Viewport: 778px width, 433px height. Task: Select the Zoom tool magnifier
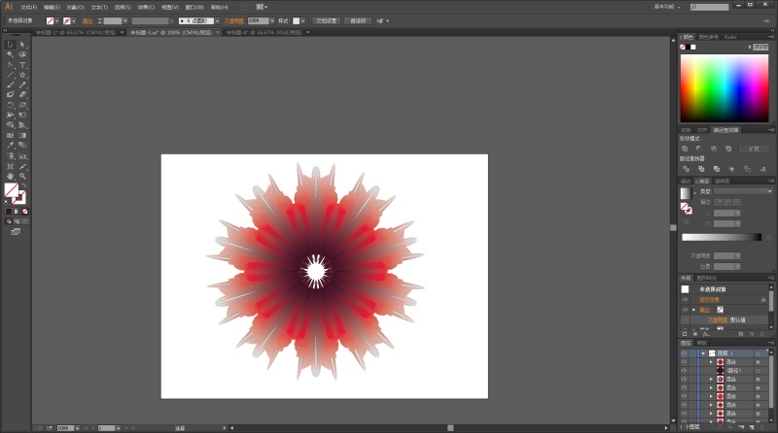click(22, 176)
